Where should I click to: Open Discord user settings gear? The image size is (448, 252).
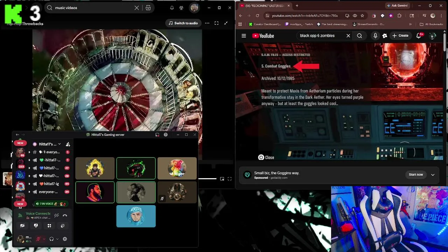65,239
